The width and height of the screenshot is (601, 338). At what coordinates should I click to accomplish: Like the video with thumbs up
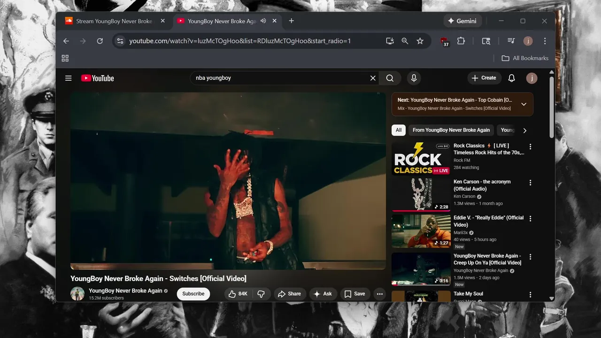(x=238, y=294)
